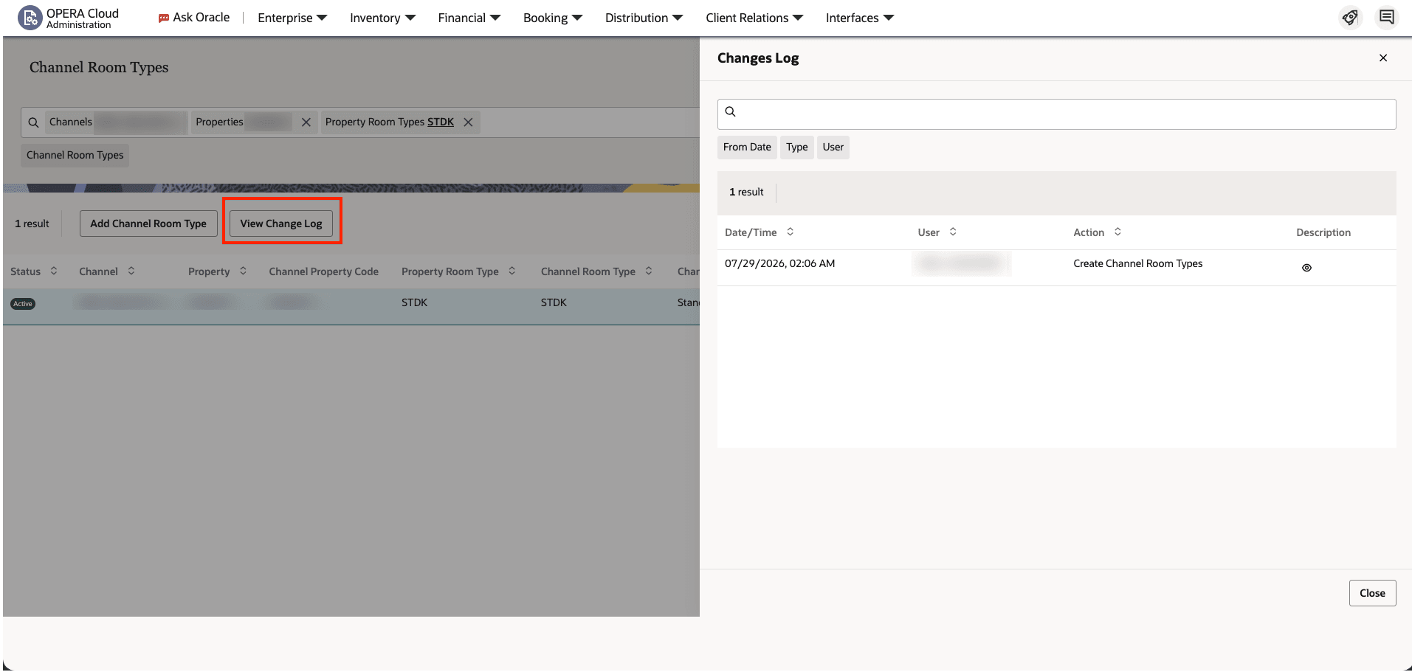
Task: Sort table by Channel Room Type
Action: coord(649,271)
